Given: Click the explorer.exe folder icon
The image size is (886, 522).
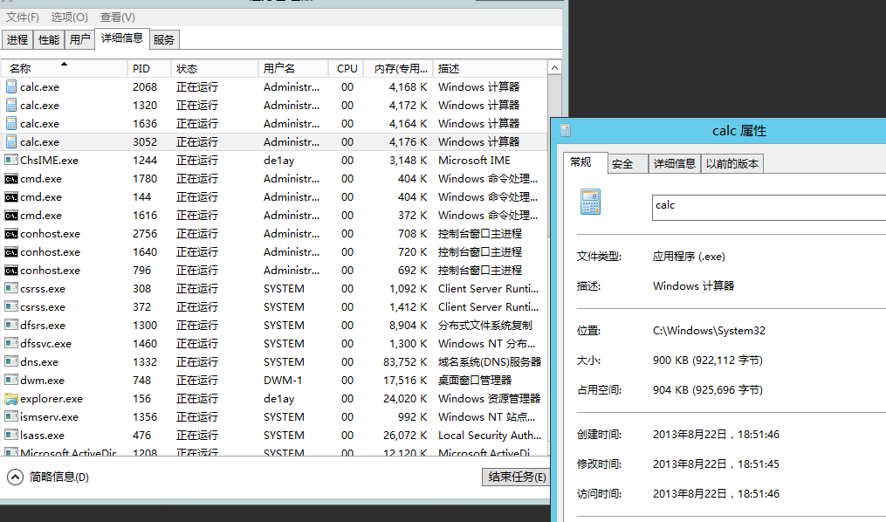Looking at the screenshot, I should pyautogui.click(x=10, y=399).
